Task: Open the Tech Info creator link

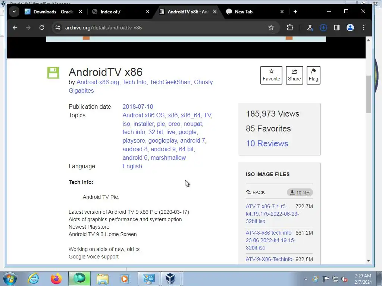Action: click(x=134, y=82)
